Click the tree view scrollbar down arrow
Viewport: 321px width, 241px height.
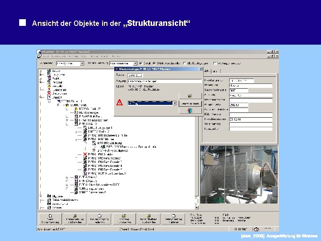(197, 208)
